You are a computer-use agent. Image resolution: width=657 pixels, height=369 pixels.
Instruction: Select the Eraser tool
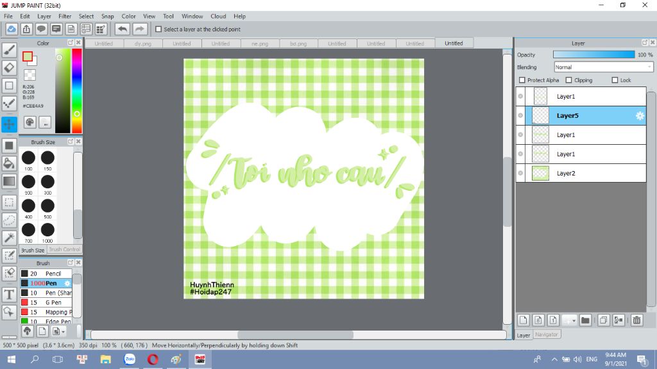pyautogui.click(x=9, y=68)
